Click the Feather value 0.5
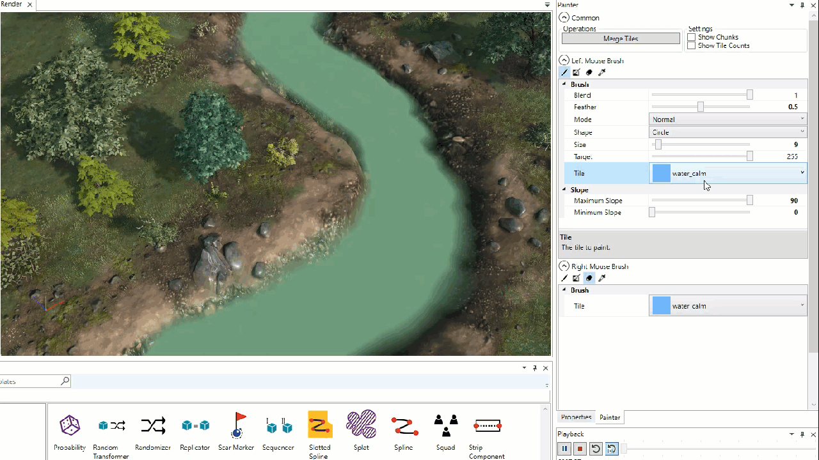 point(793,107)
